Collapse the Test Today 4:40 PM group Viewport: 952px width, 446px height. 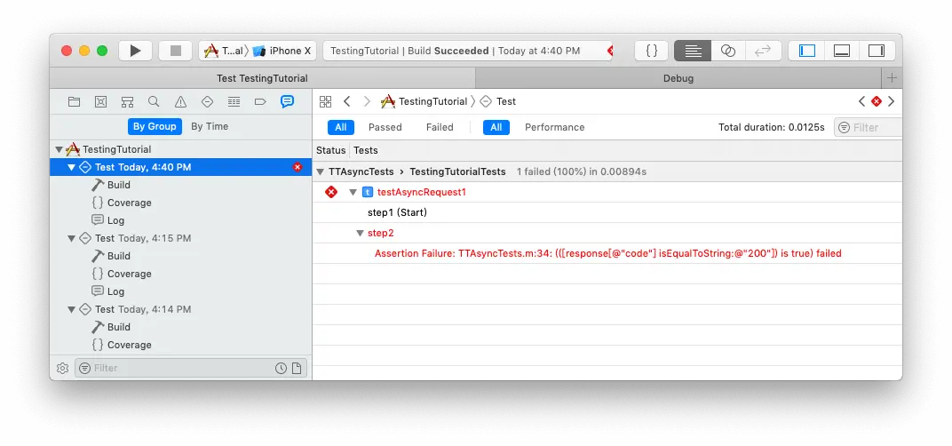[72, 167]
